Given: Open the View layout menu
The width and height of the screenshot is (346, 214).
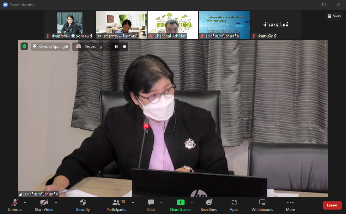Looking at the screenshot, I should click(x=334, y=16).
